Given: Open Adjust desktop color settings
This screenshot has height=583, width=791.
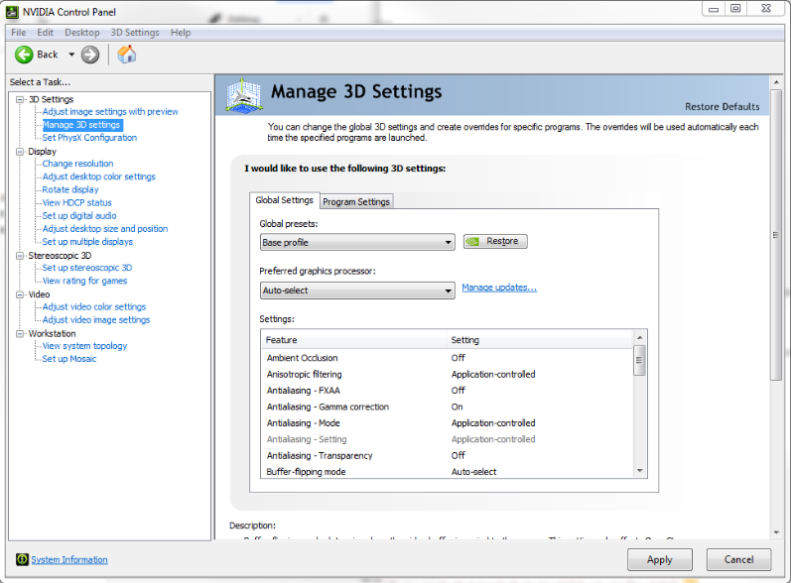Looking at the screenshot, I should pyautogui.click(x=99, y=176).
